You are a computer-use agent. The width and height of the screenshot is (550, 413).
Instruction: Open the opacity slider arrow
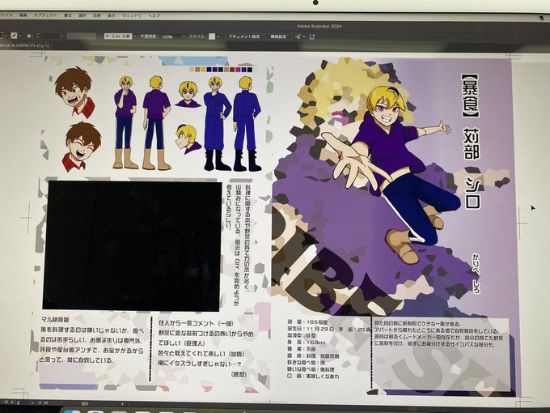(184, 36)
